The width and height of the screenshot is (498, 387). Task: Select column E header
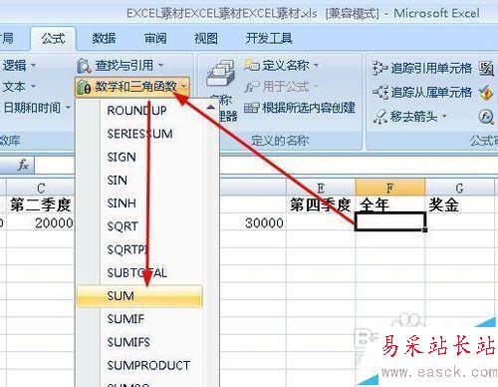click(x=321, y=189)
